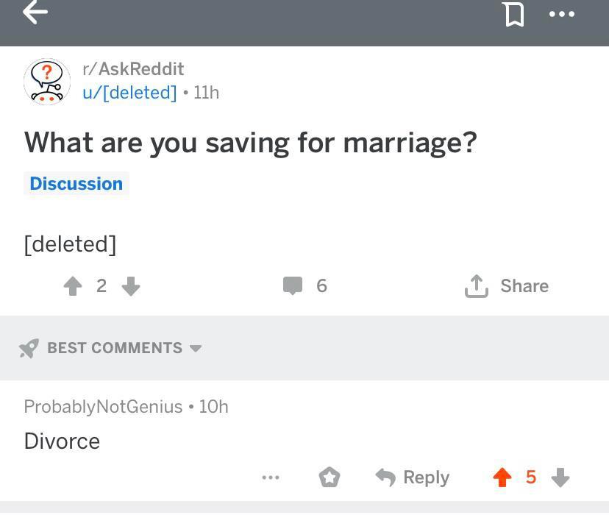The image size is (609, 515).
Task: Reply to ProbablyNotGenius's comment
Action: pyautogui.click(x=413, y=477)
